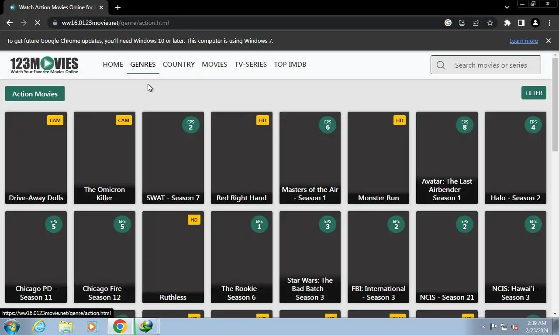Click the browser back arrow
The height and width of the screenshot is (335, 559).
click(x=10, y=23)
